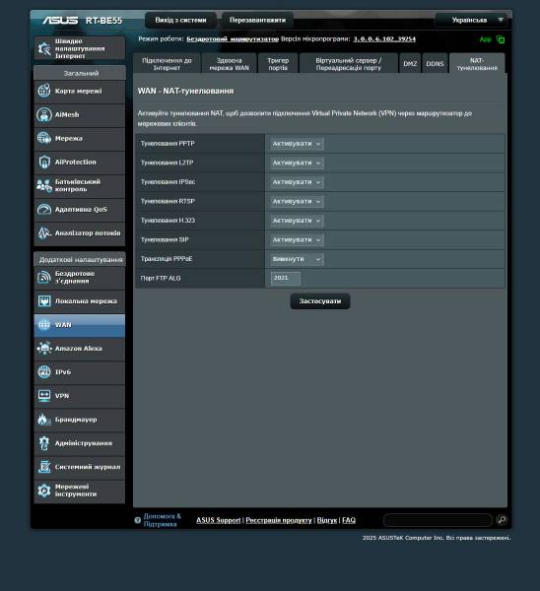Screen dimensions: 540x591
Task: Click the Мережа (Network) sidebar icon
Action: [44, 138]
